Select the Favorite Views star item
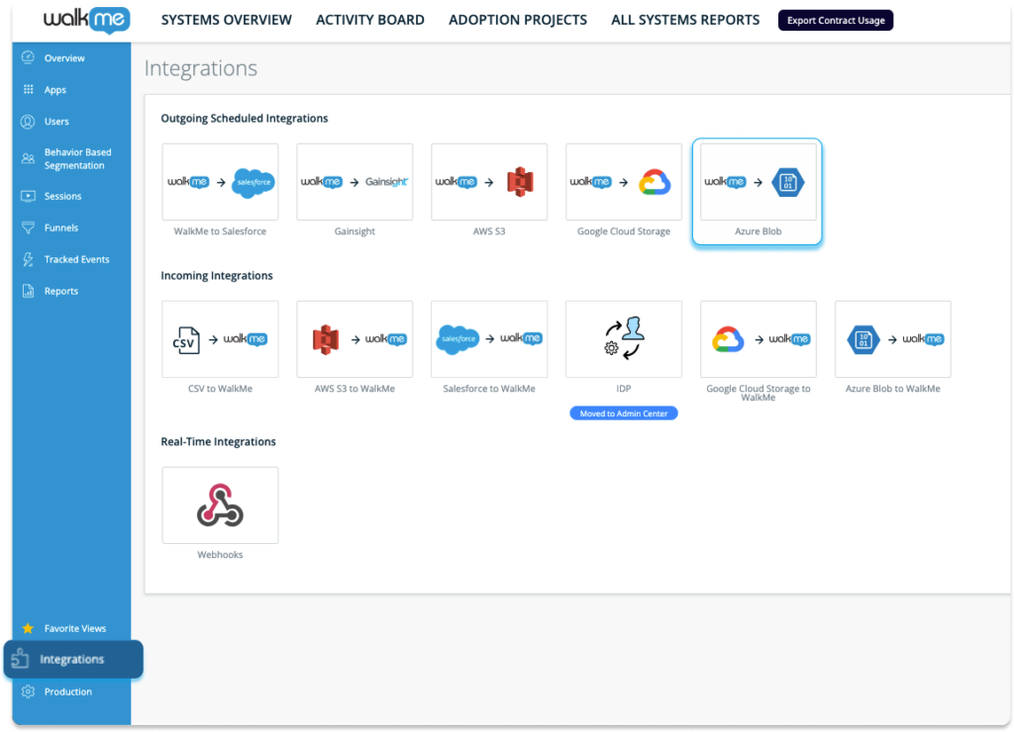The image size is (1014, 732). point(30,628)
